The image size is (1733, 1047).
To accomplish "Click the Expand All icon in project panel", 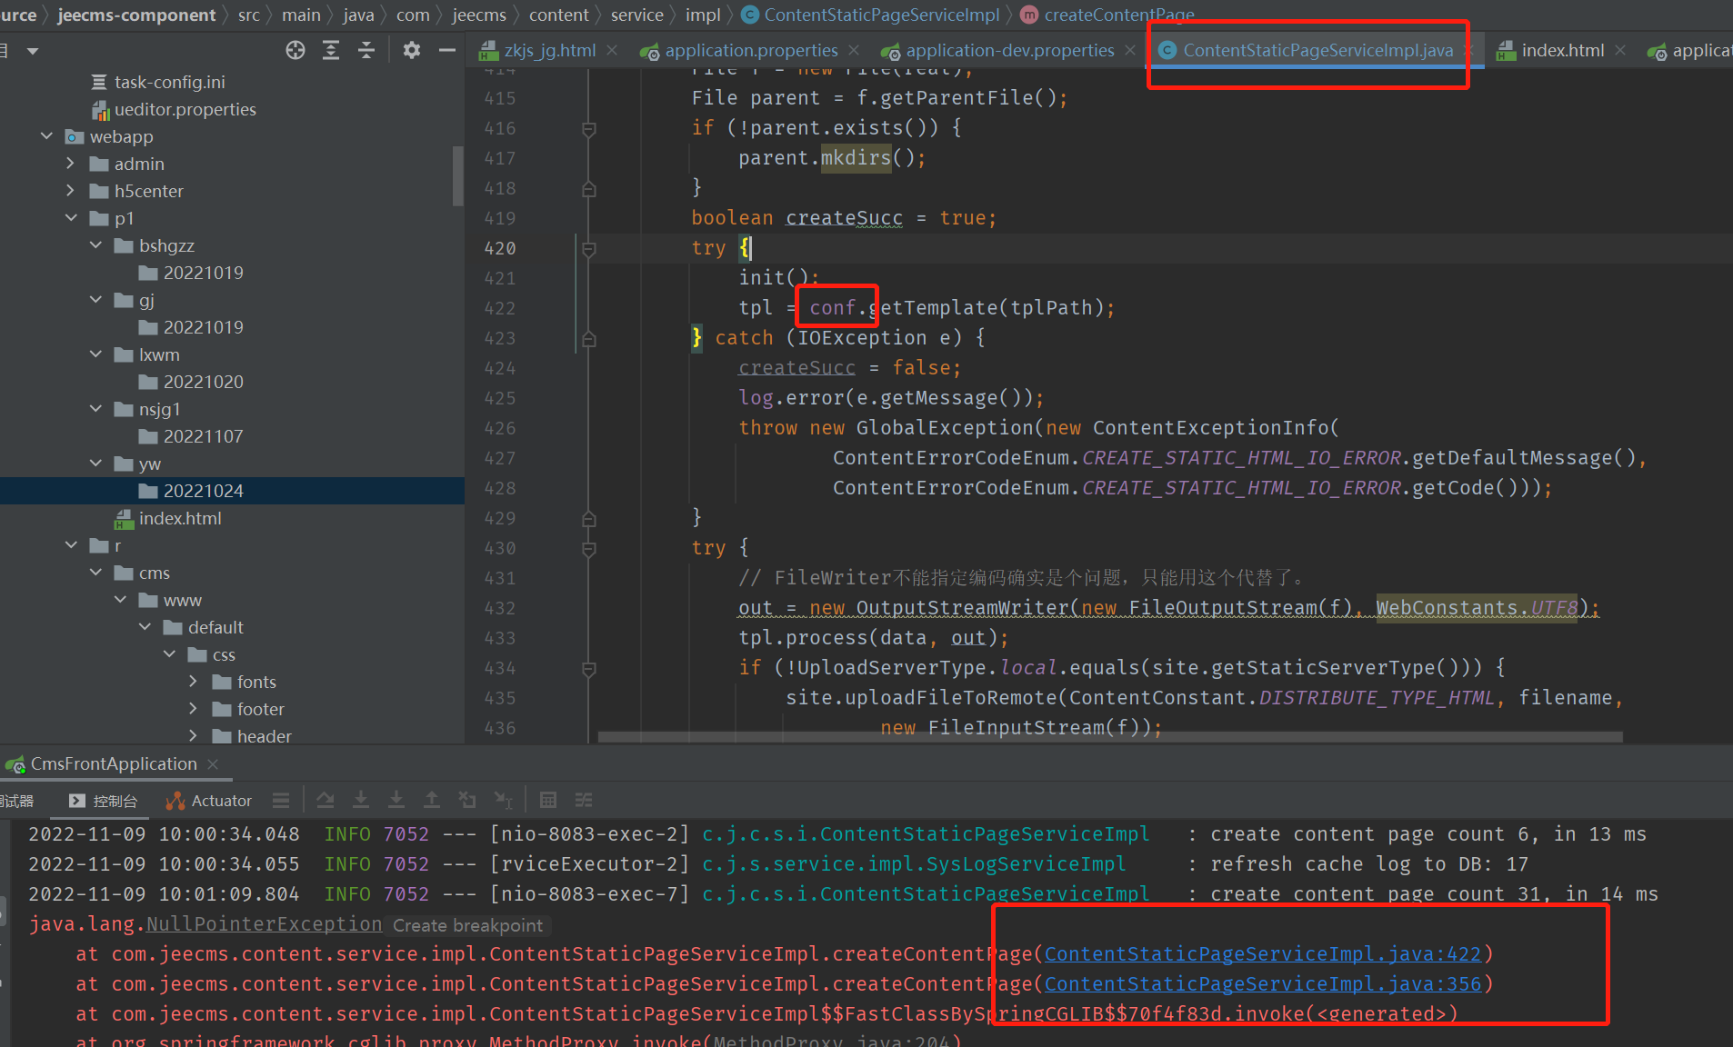I will [x=331, y=50].
